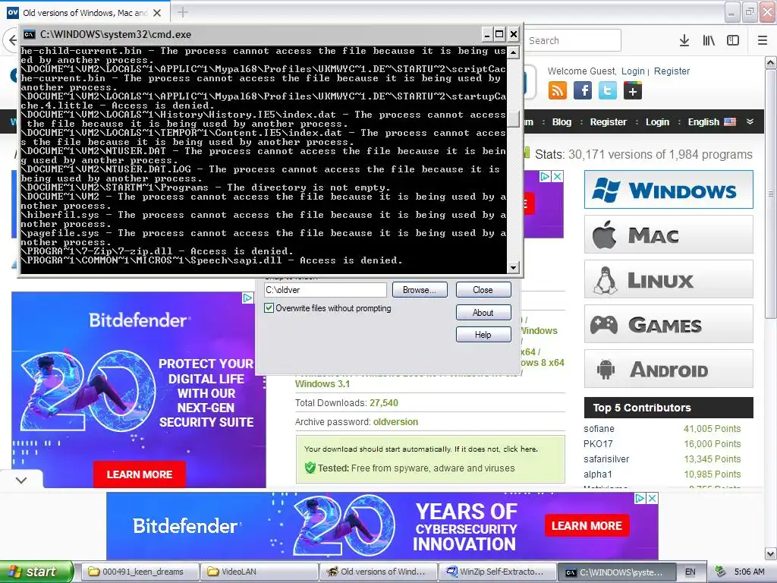Click the cmd window scrollbar thumb
Viewport: 777px width, 583px height.
point(514,118)
